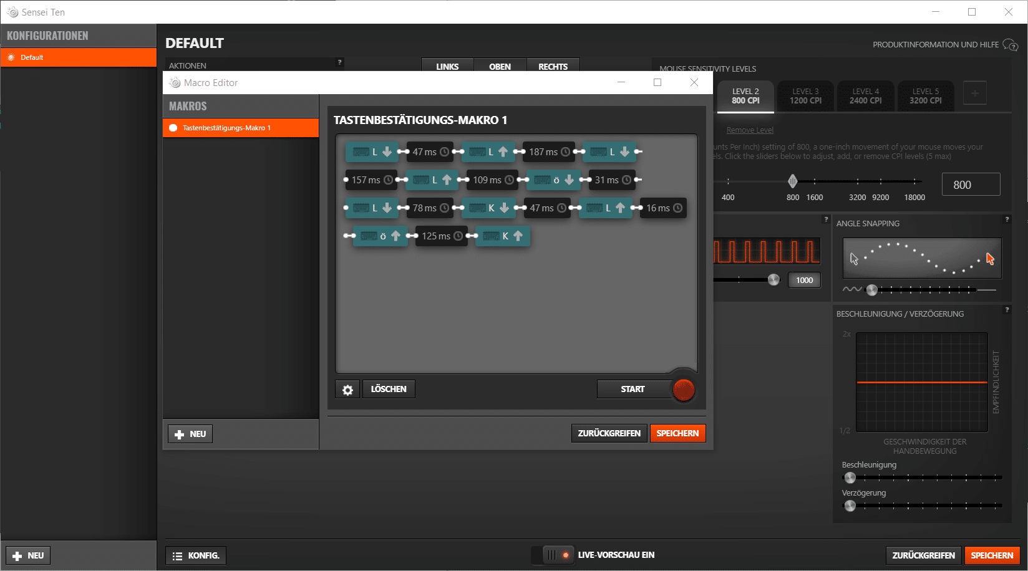Click the Beschleunigung slider handle
Viewport: 1028px width, 571px height.
point(850,478)
